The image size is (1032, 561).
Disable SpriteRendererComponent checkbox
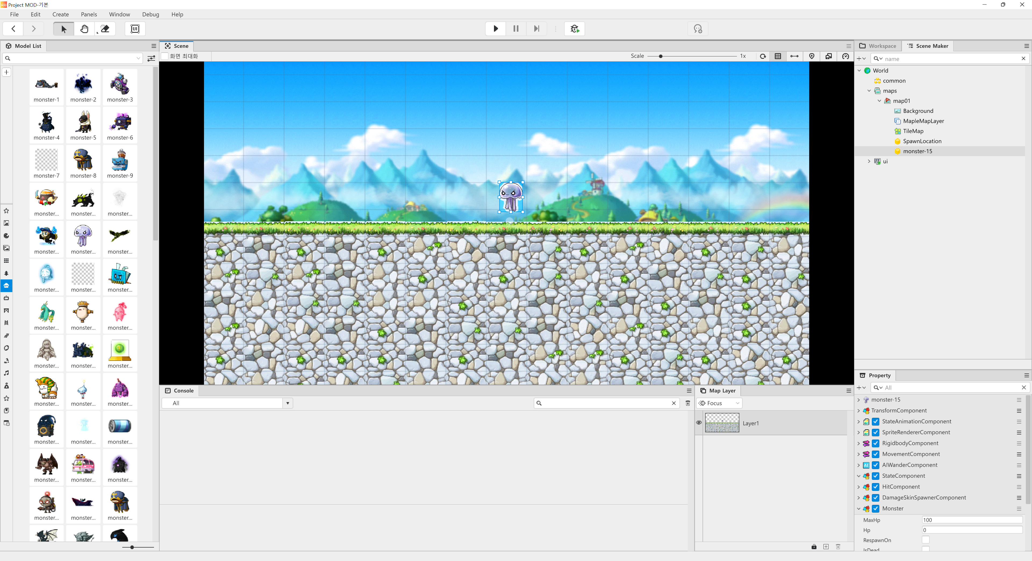tap(876, 433)
